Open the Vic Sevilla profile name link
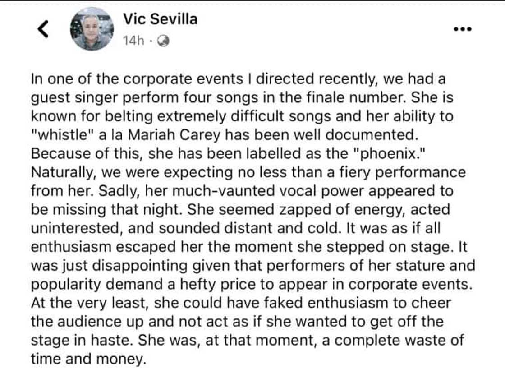The height and width of the screenshot is (378, 505). point(160,19)
